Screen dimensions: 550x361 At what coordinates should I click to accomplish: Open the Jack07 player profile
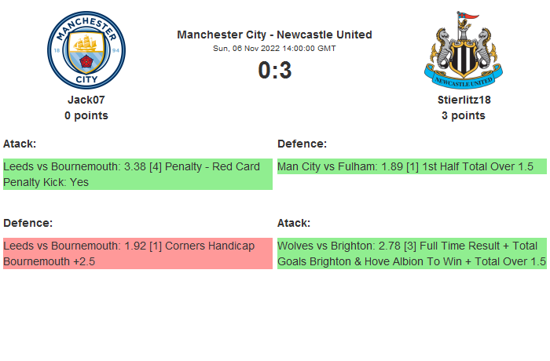click(86, 100)
